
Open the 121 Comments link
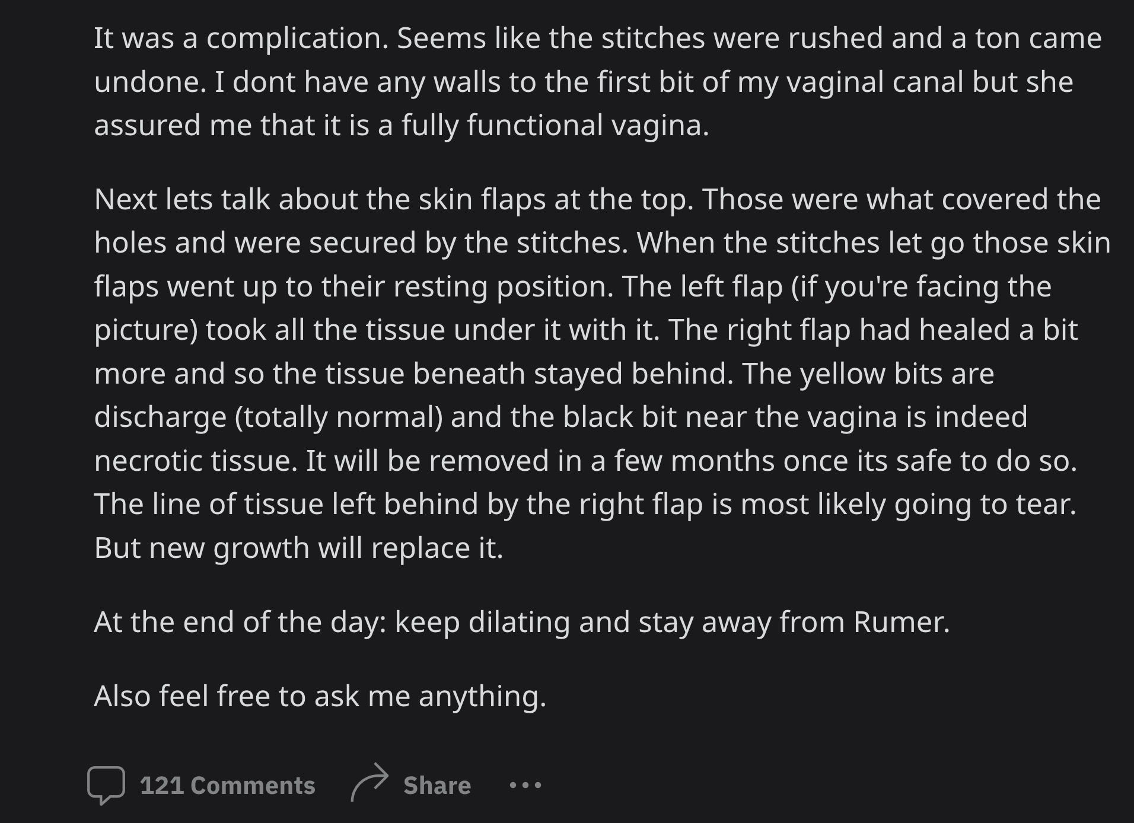(227, 786)
